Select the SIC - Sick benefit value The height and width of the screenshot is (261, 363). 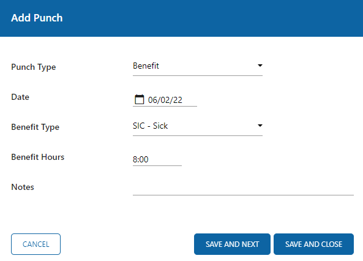point(150,126)
